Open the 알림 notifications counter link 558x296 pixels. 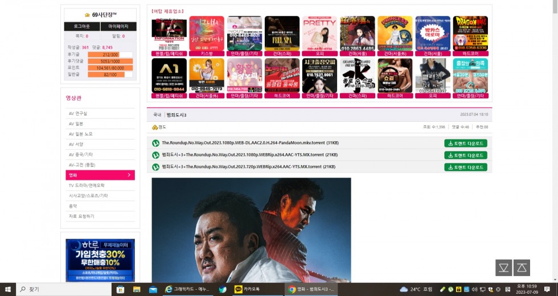click(x=118, y=36)
